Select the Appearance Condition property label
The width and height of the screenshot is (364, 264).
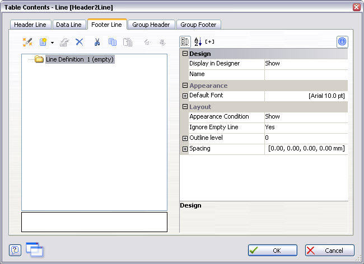[219, 116]
